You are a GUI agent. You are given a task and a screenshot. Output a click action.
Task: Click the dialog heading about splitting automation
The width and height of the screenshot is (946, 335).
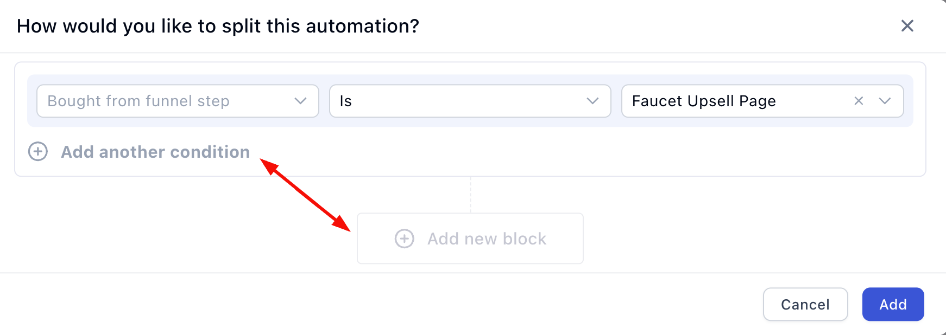218,26
